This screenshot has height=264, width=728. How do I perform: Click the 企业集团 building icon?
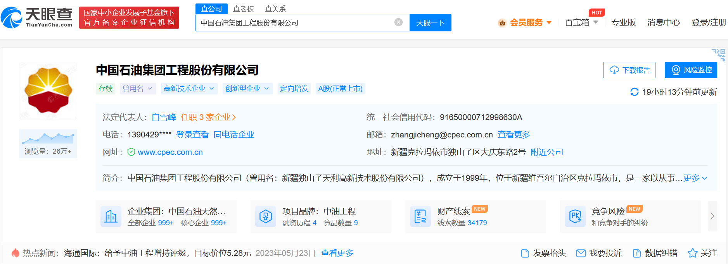[x=111, y=216]
